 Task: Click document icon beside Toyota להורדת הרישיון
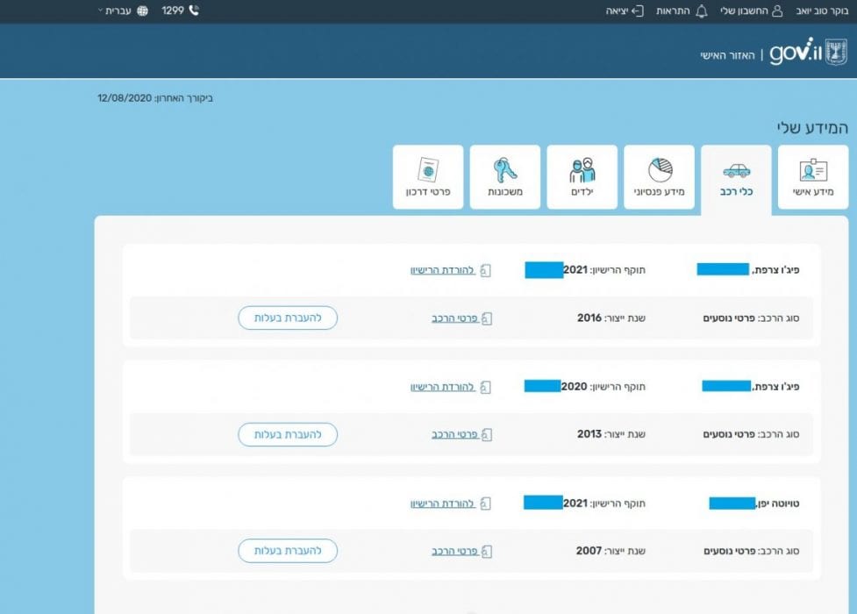485,503
